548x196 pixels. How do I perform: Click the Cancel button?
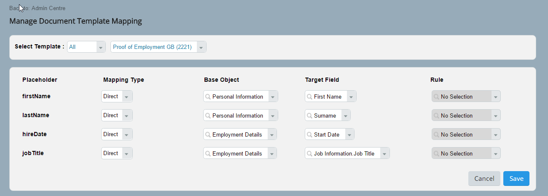[x=484, y=178]
